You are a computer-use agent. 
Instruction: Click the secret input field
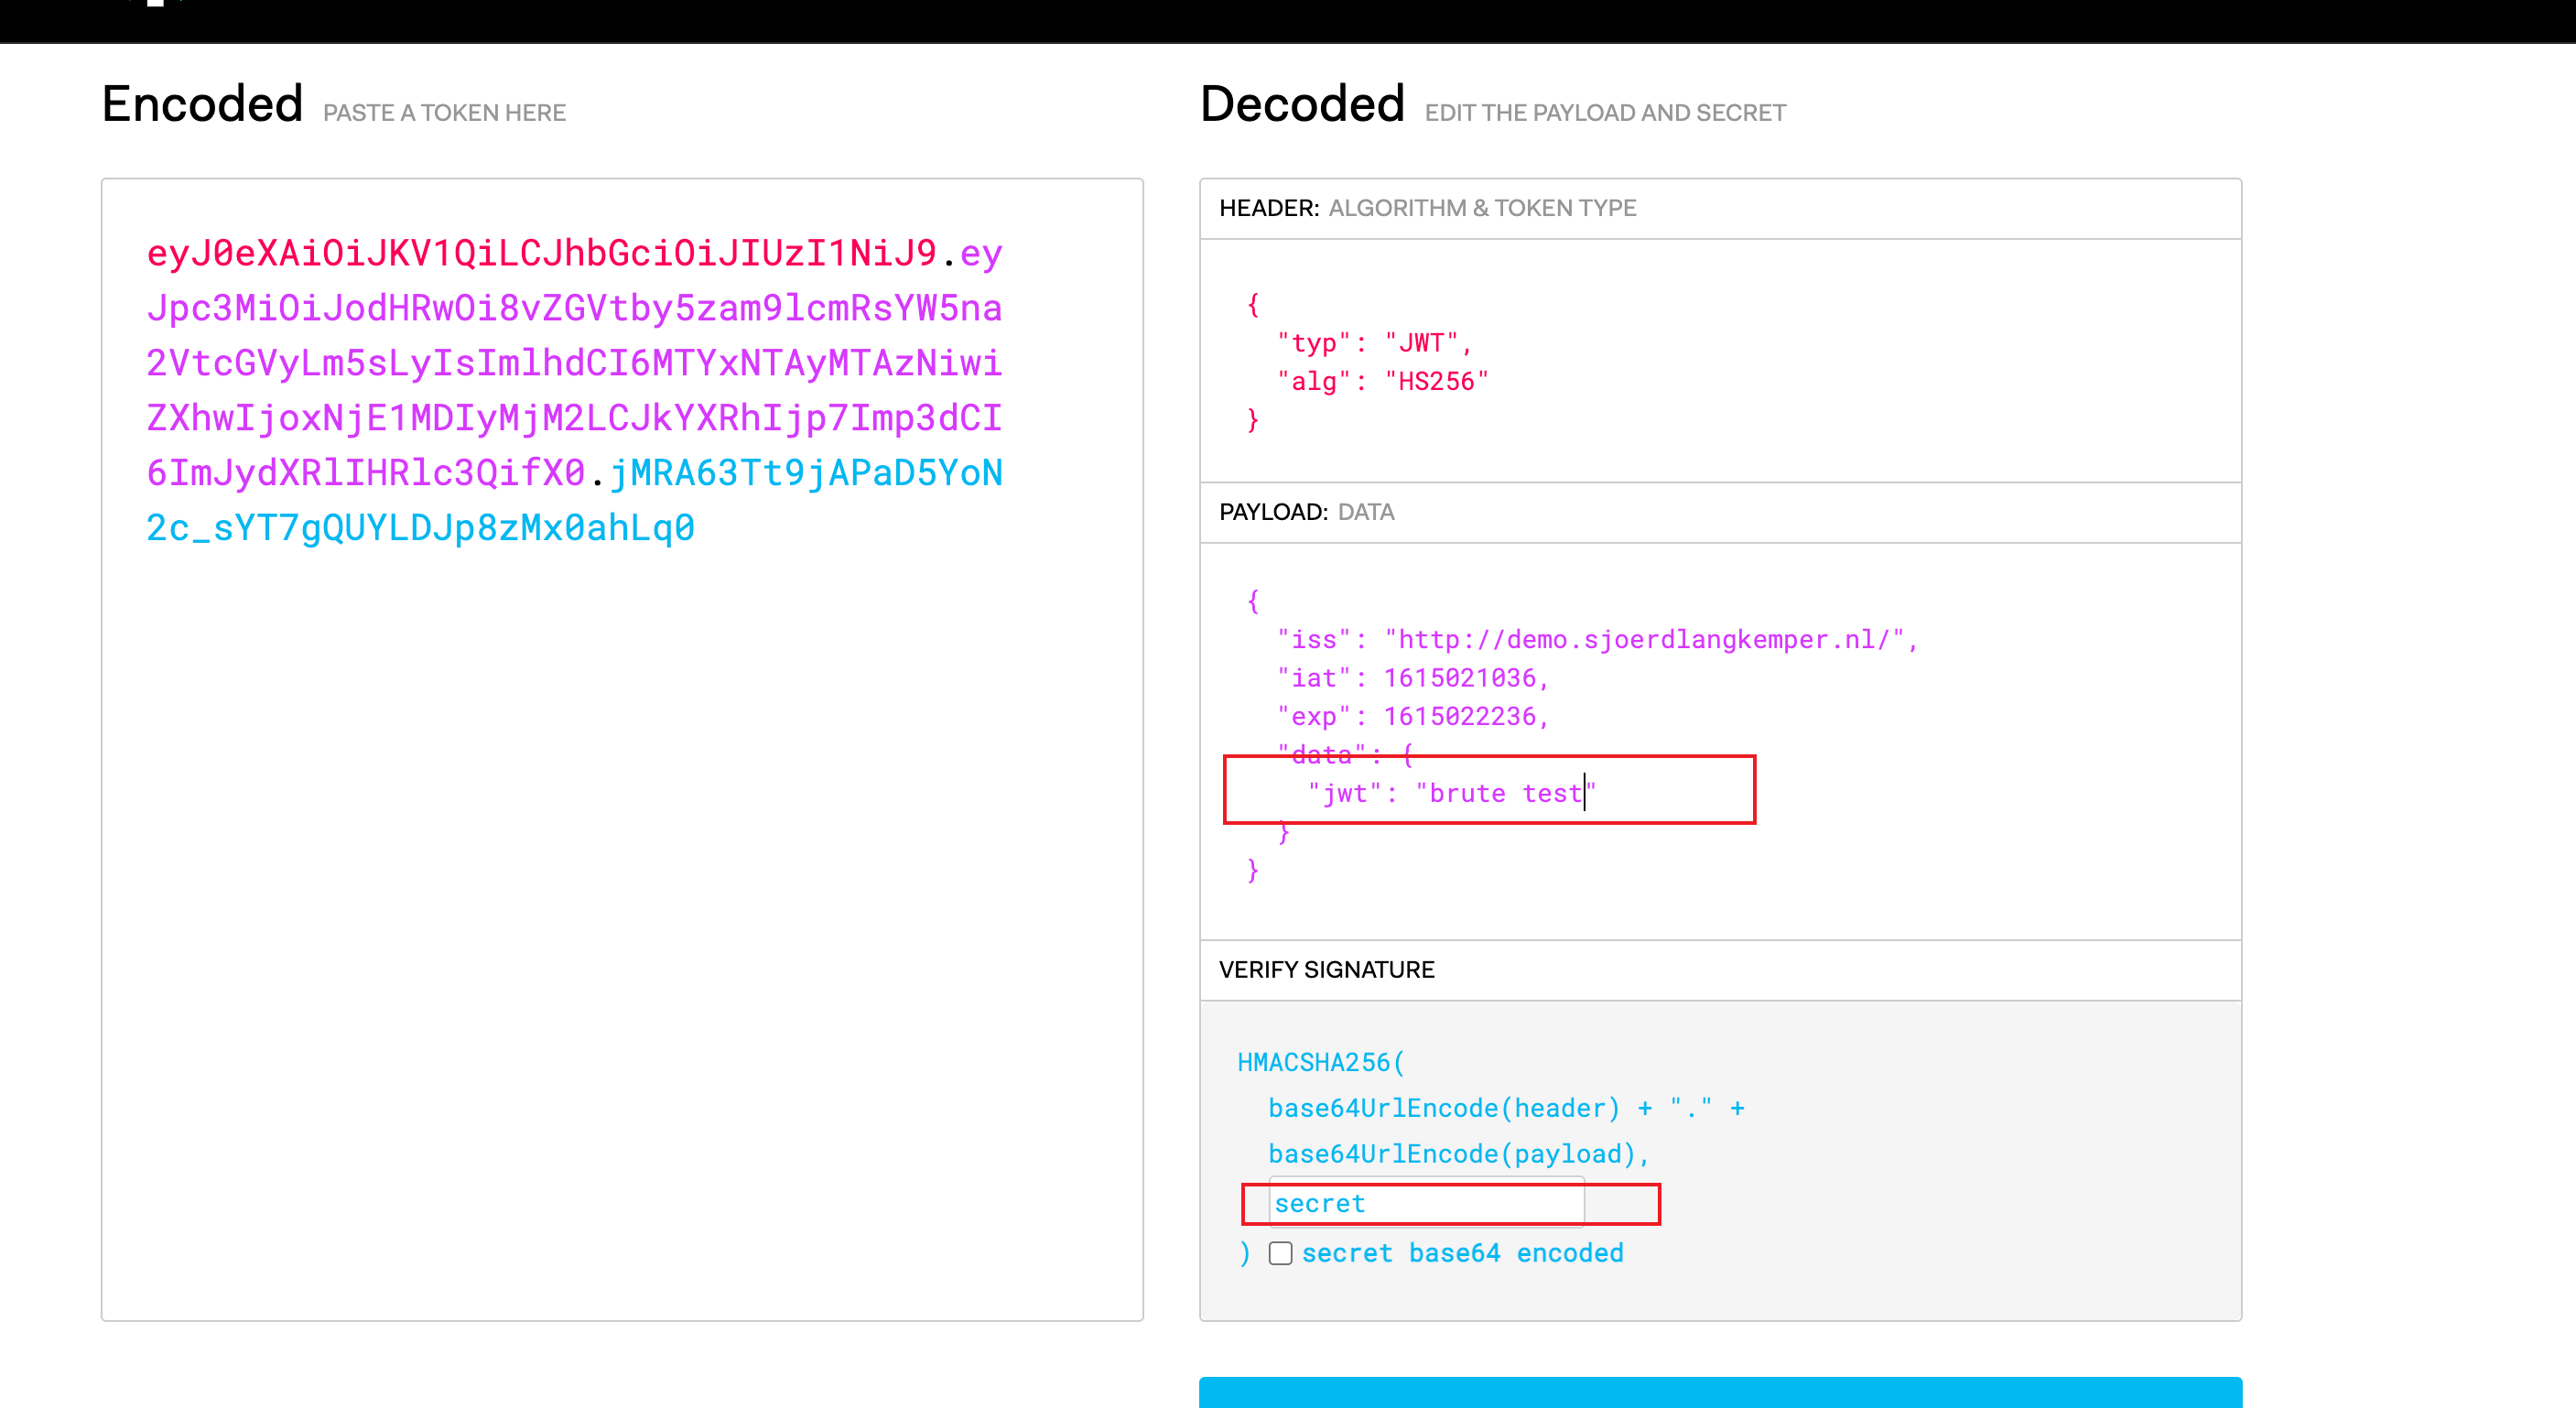coord(1425,1203)
